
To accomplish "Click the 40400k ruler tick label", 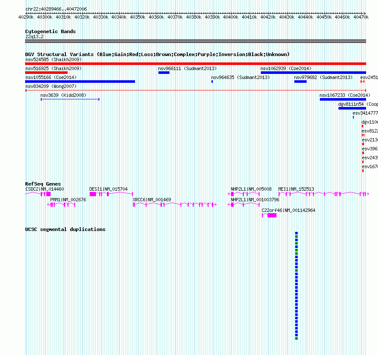I will pos(231,17).
